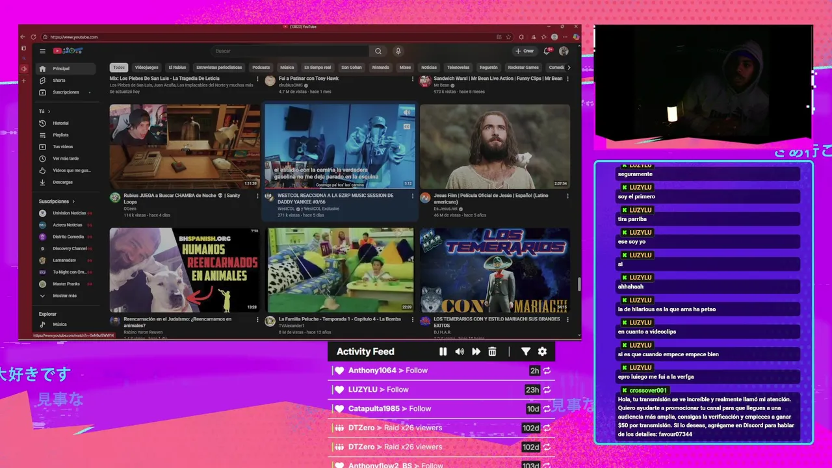Unmute the WESTCOL preview video
The height and width of the screenshot is (468, 832).
[407, 112]
